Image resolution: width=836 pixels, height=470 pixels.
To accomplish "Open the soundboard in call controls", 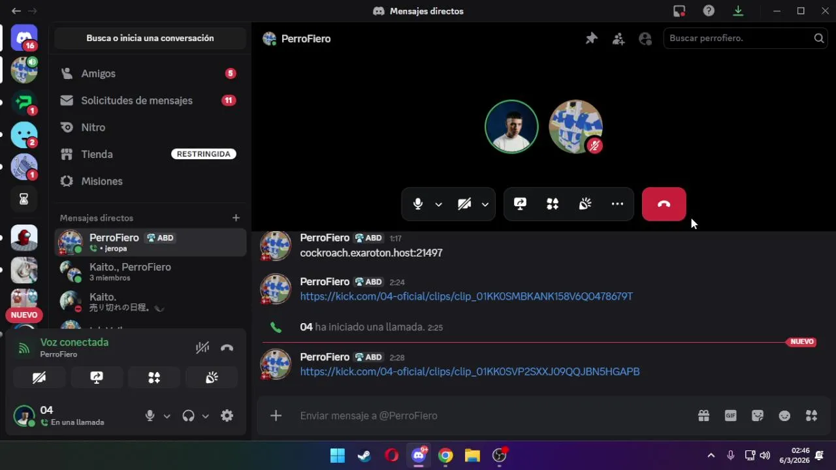I will pyautogui.click(x=585, y=204).
